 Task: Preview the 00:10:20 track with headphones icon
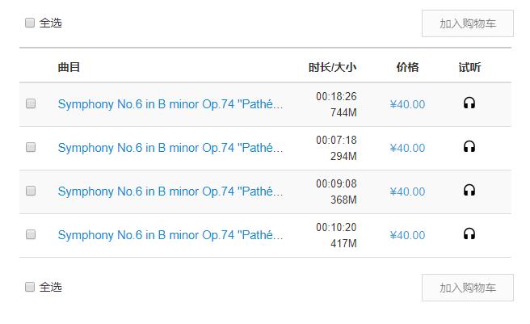click(469, 234)
